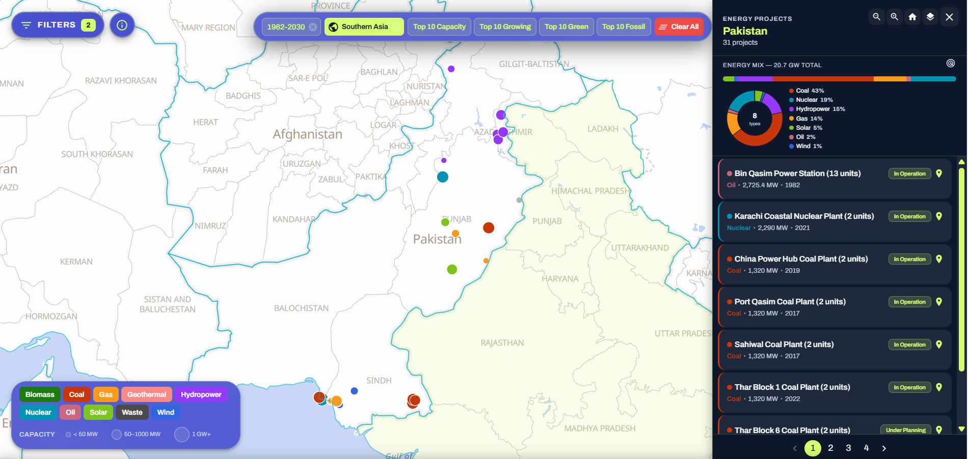Image resolution: width=968 pixels, height=459 pixels.
Task: Toggle the Hydropower legend filter
Action: [x=201, y=394]
